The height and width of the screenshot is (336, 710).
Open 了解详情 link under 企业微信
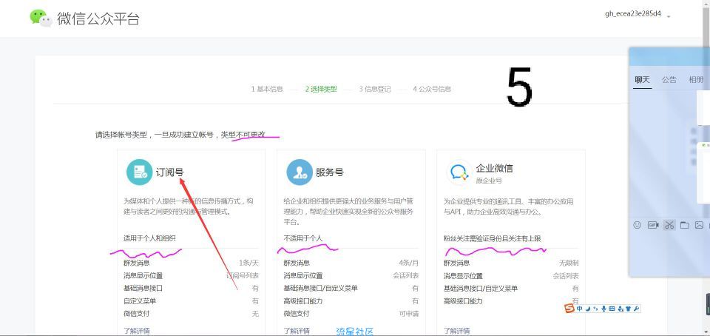click(x=456, y=331)
